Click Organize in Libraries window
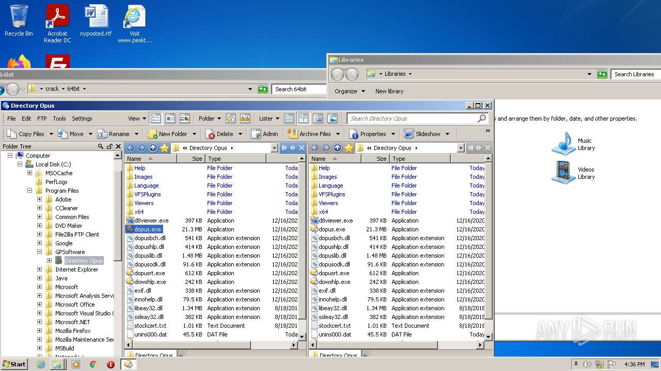The height and width of the screenshot is (371, 661). 350,91
